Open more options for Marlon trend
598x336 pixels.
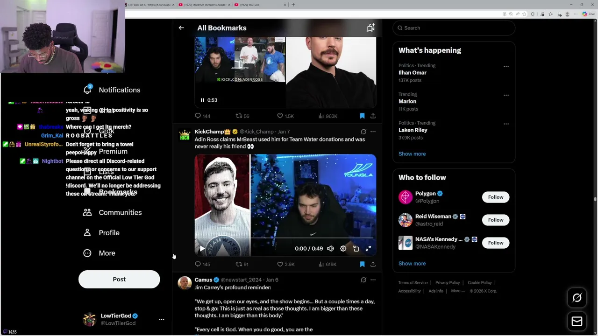click(x=506, y=95)
